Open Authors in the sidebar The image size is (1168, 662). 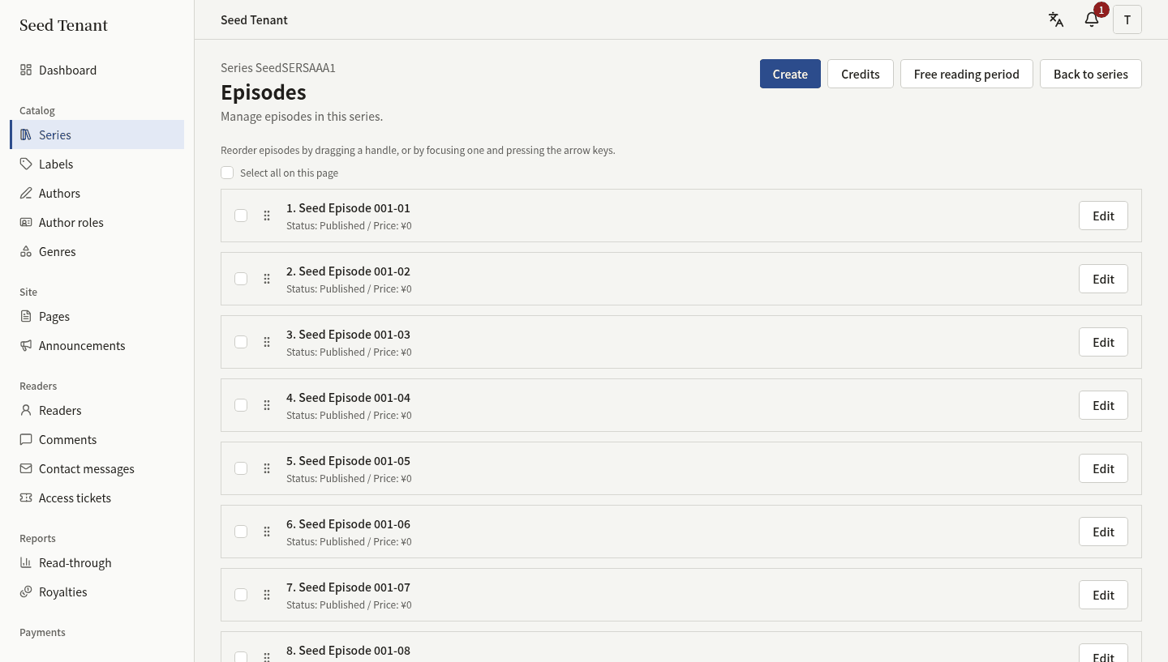(x=97, y=193)
